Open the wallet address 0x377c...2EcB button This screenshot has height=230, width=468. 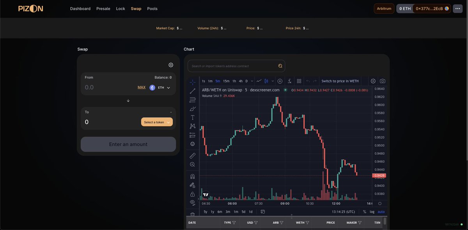coord(432,9)
